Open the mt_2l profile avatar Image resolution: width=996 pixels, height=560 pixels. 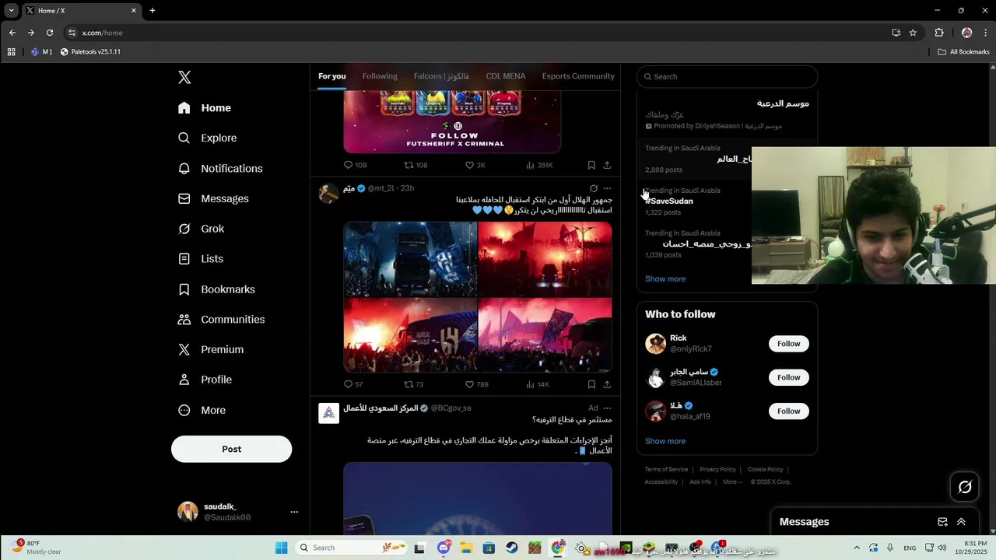pyautogui.click(x=328, y=193)
